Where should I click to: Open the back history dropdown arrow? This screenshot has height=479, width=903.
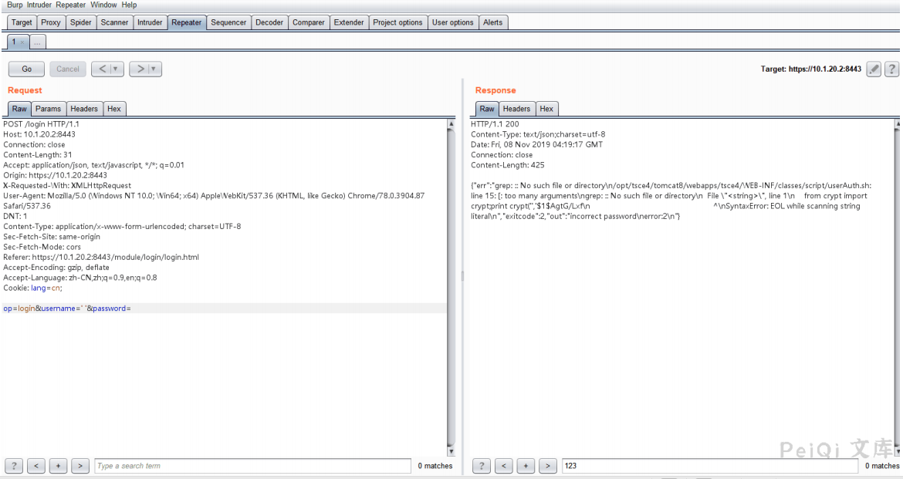coord(116,69)
